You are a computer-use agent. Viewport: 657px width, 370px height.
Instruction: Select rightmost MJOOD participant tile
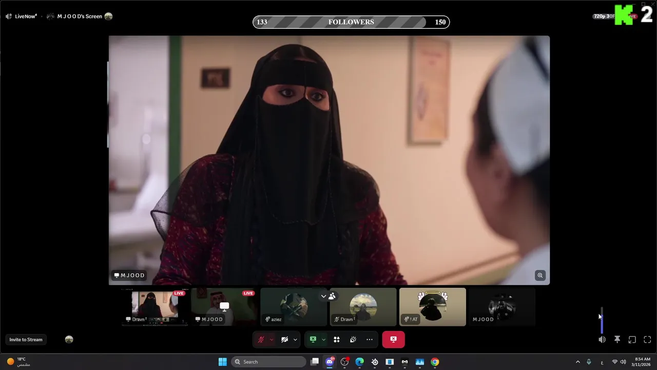[x=502, y=307]
